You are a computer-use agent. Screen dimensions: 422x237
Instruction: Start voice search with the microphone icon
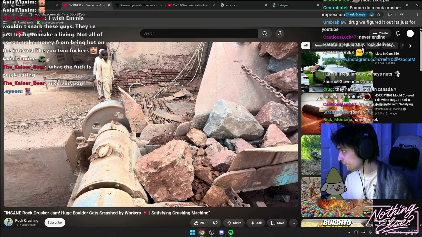[x=280, y=33]
